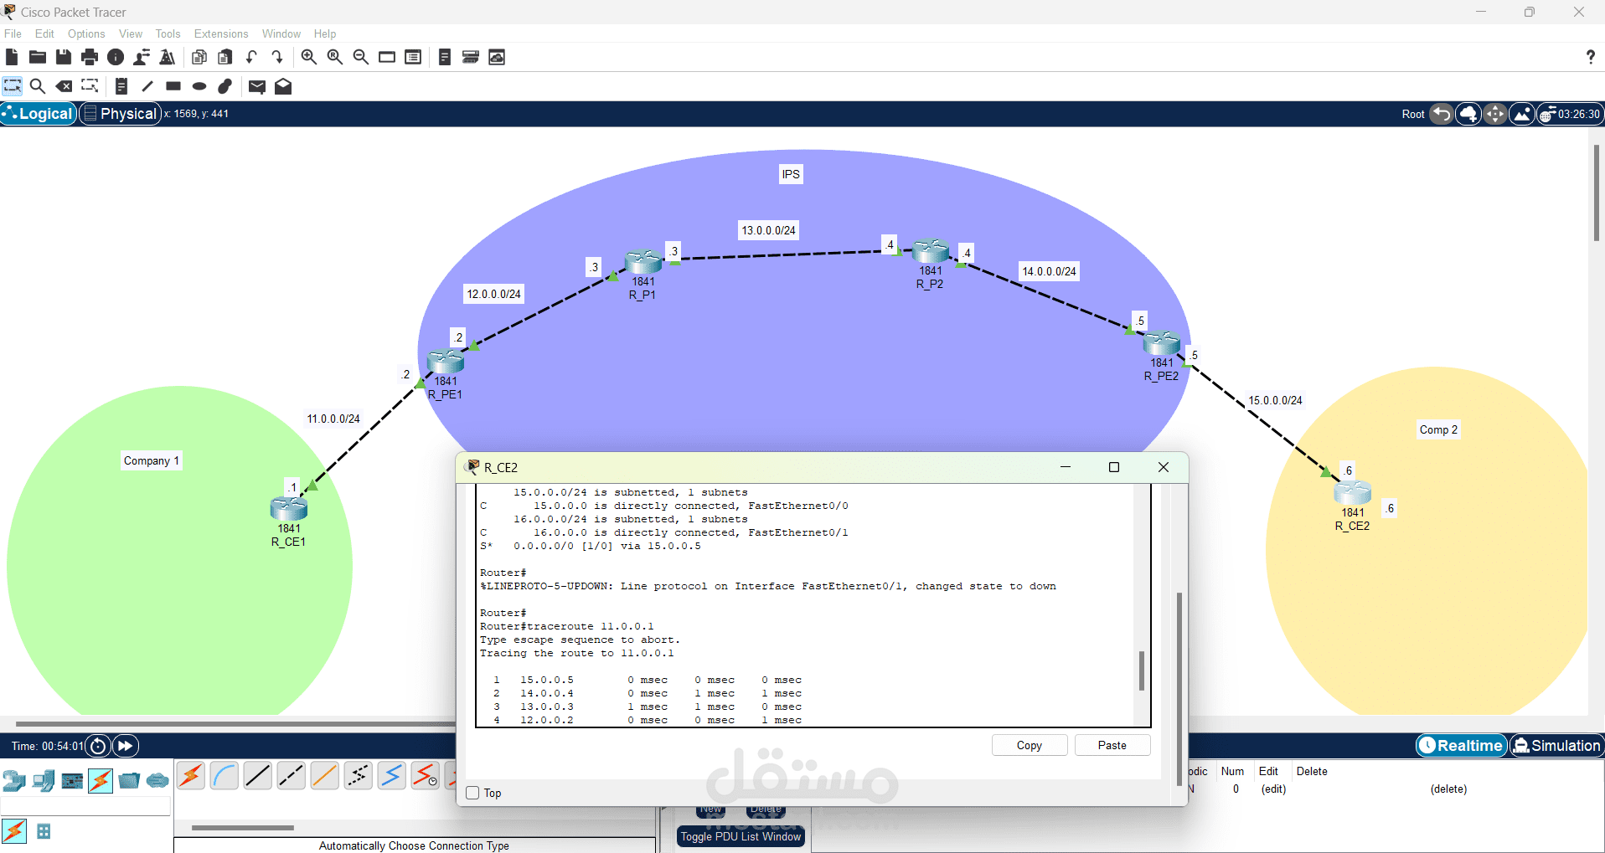Click the R_P1 router on canvas
1605x853 pixels.
click(x=643, y=261)
